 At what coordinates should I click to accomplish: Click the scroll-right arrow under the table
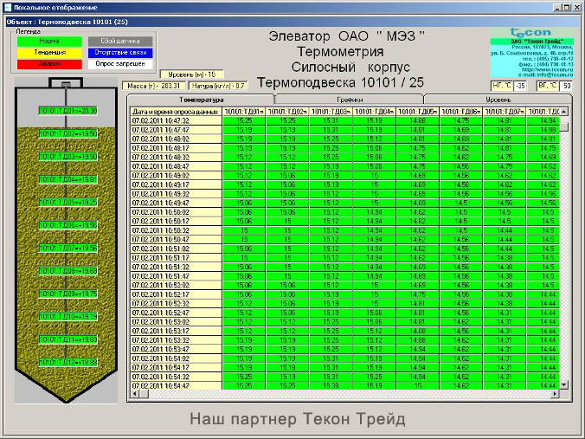pyautogui.click(x=556, y=393)
